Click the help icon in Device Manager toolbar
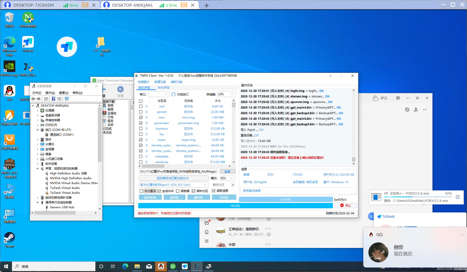 pos(53,99)
